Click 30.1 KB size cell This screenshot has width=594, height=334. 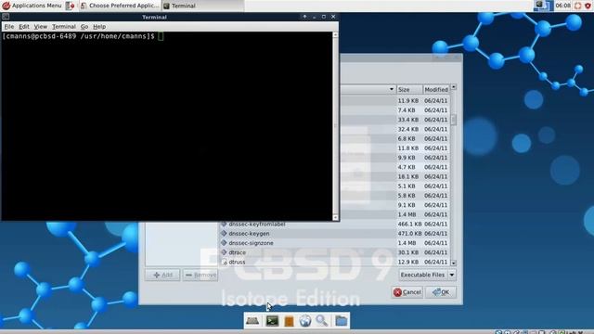click(x=408, y=252)
